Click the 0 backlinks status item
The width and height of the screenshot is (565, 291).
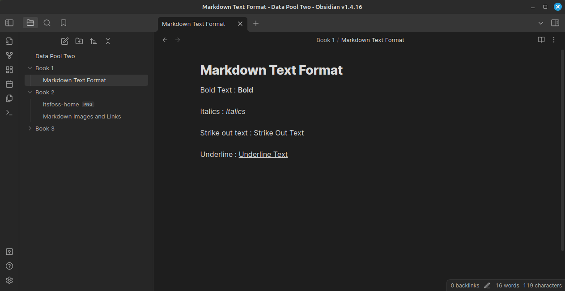[465, 285]
